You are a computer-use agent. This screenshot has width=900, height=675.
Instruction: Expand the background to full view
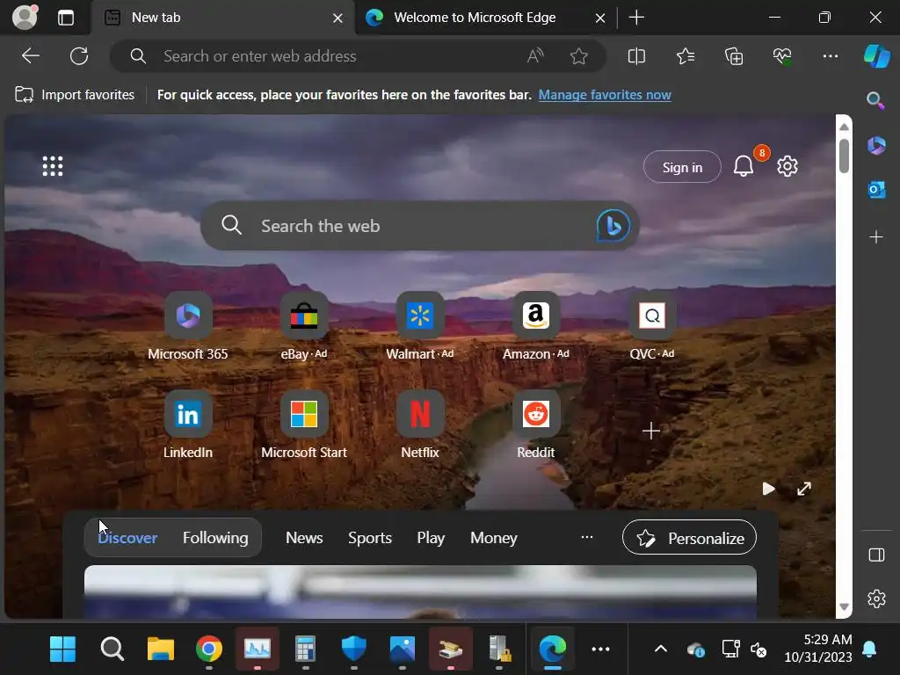coord(804,489)
